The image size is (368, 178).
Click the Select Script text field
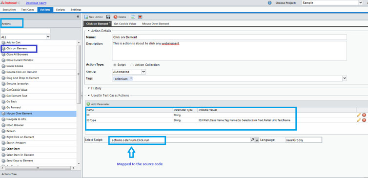(180, 140)
